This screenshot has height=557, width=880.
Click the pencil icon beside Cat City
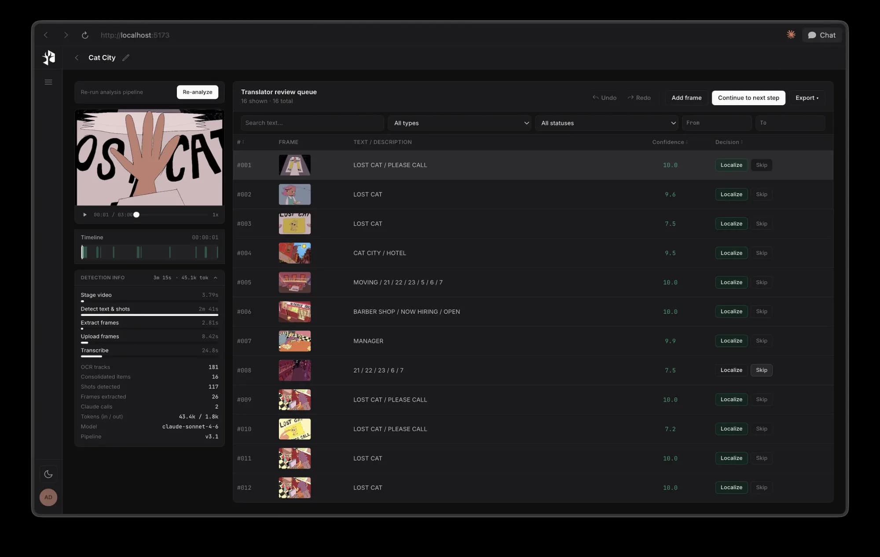click(126, 58)
